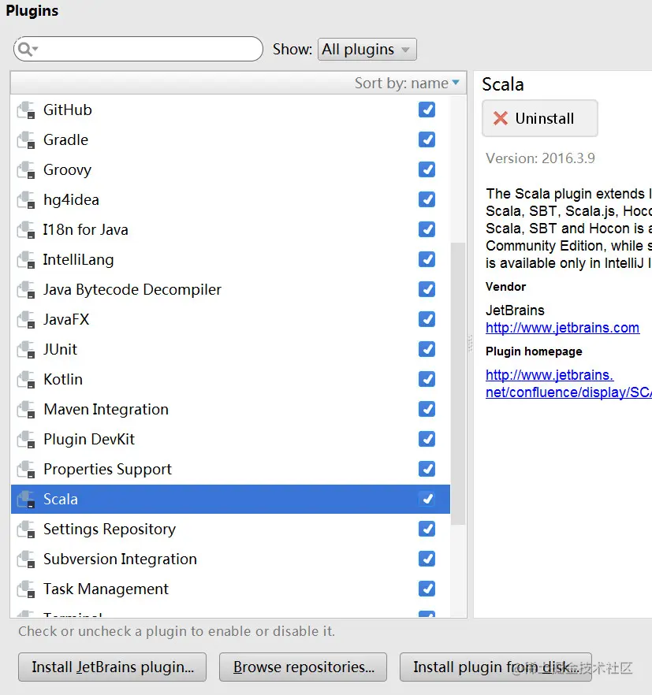The width and height of the screenshot is (652, 695).
Task: Toggle Settings Repository checkbox
Action: [427, 529]
